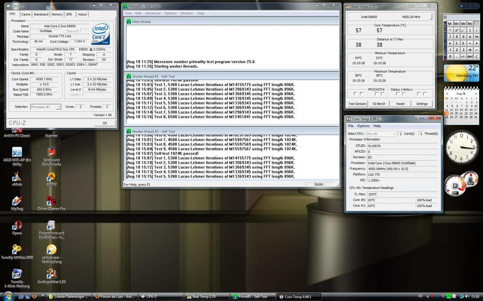
Task: Open the Processor #1 selection dropdown in CPU-Z
Action: tap(46, 107)
